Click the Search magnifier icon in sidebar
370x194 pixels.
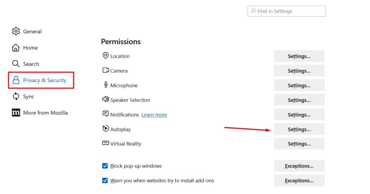click(x=16, y=64)
